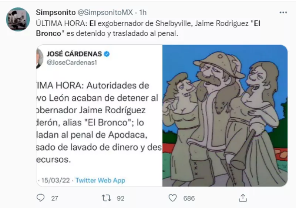The height and width of the screenshot is (208, 296).
Task: Click the reply speech bubble icon
Action: [40, 198]
